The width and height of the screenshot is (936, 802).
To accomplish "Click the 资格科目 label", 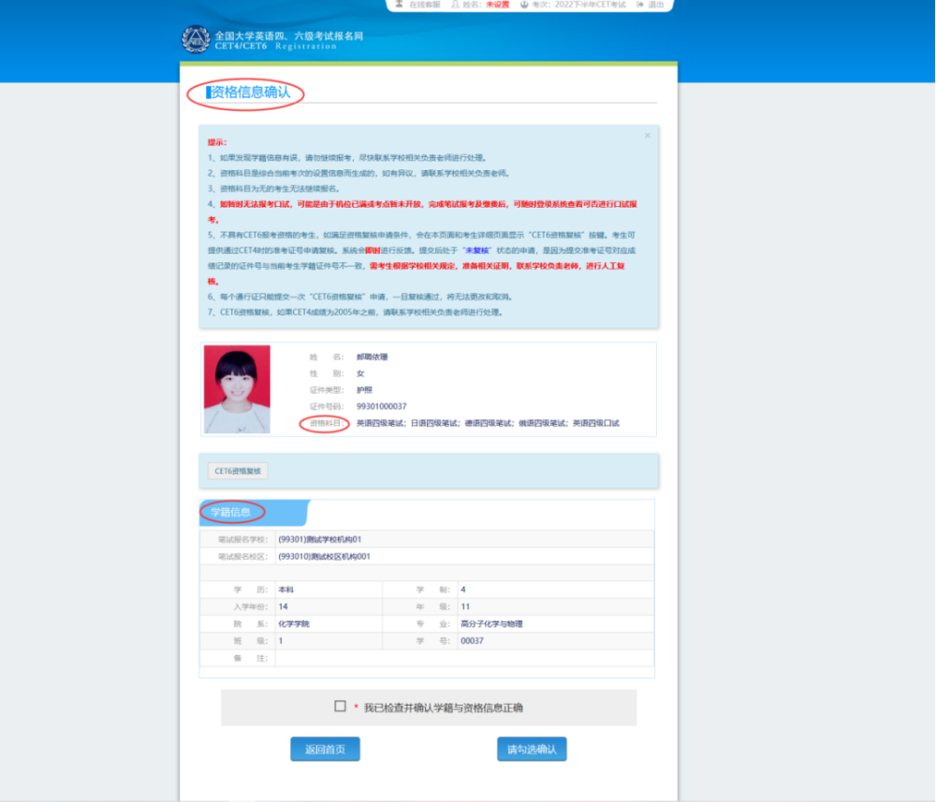I will (x=326, y=424).
